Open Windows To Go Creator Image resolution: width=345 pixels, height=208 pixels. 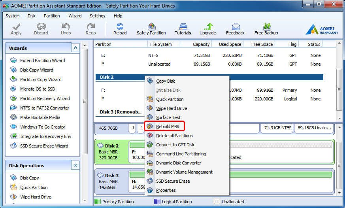click(38, 127)
